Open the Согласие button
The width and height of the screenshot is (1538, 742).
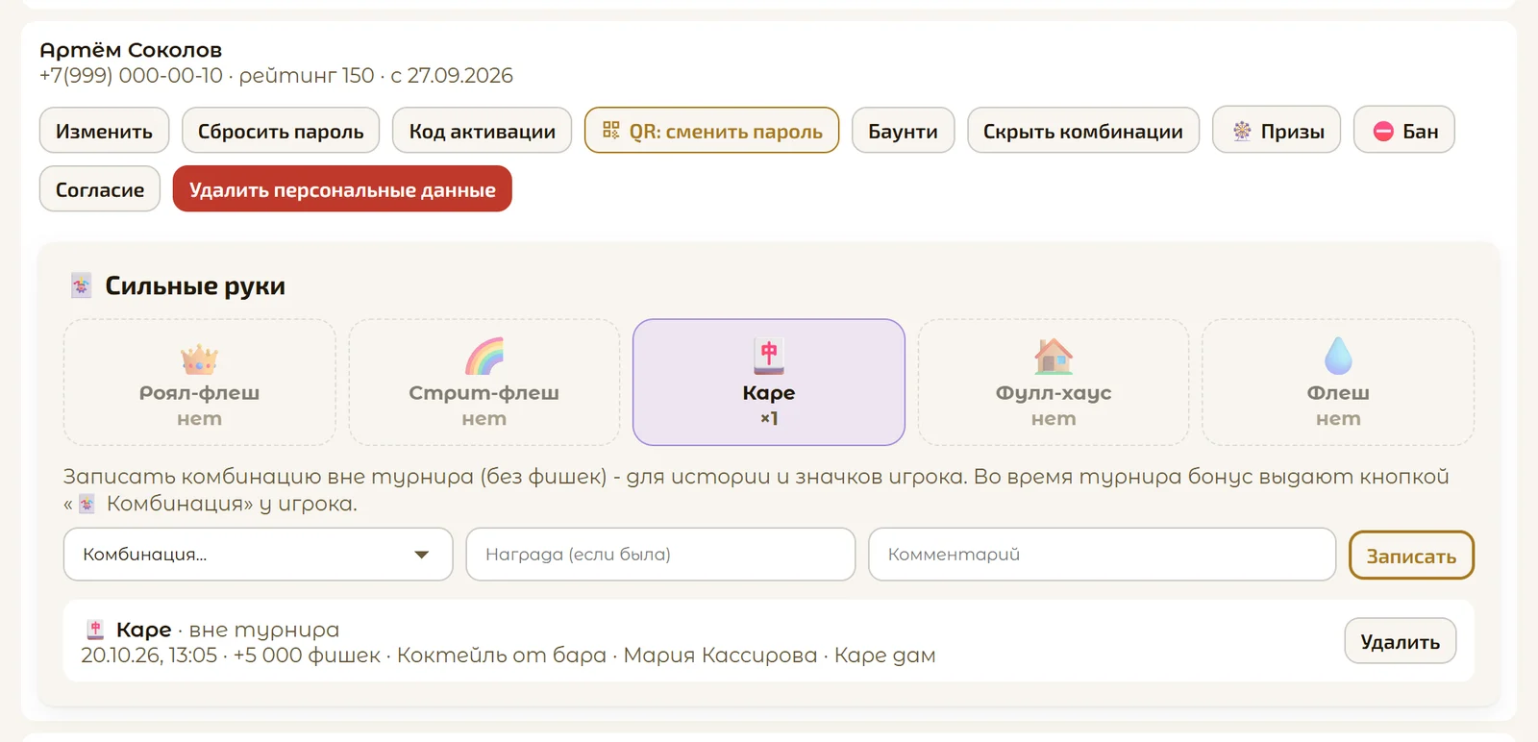[x=100, y=189]
